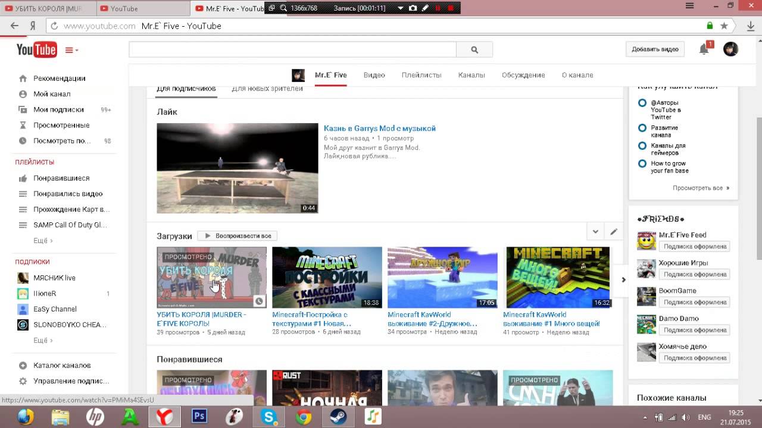The height and width of the screenshot is (428, 762).
Task: Pause the screen recording
Action: coord(438,8)
